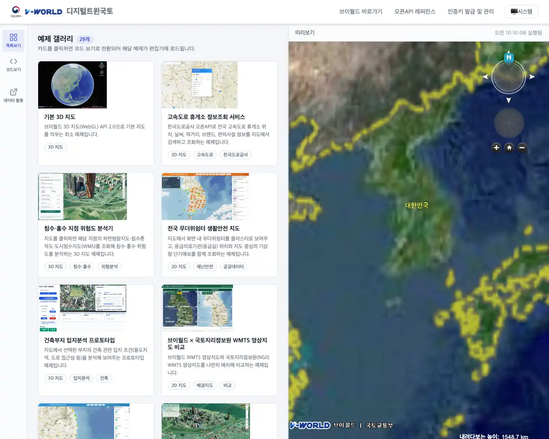Reset the map with the home button

click(x=509, y=147)
